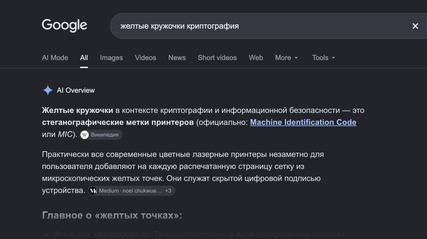Click the Medium logo icon
Screen dimensions: 427x239
tap(93, 191)
